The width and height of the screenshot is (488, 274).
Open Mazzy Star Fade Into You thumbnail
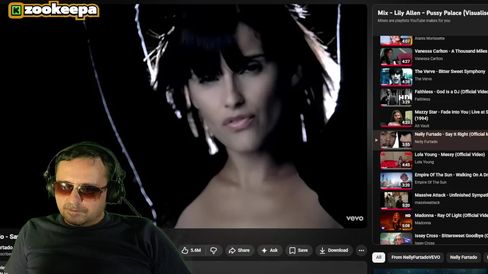tap(396, 118)
